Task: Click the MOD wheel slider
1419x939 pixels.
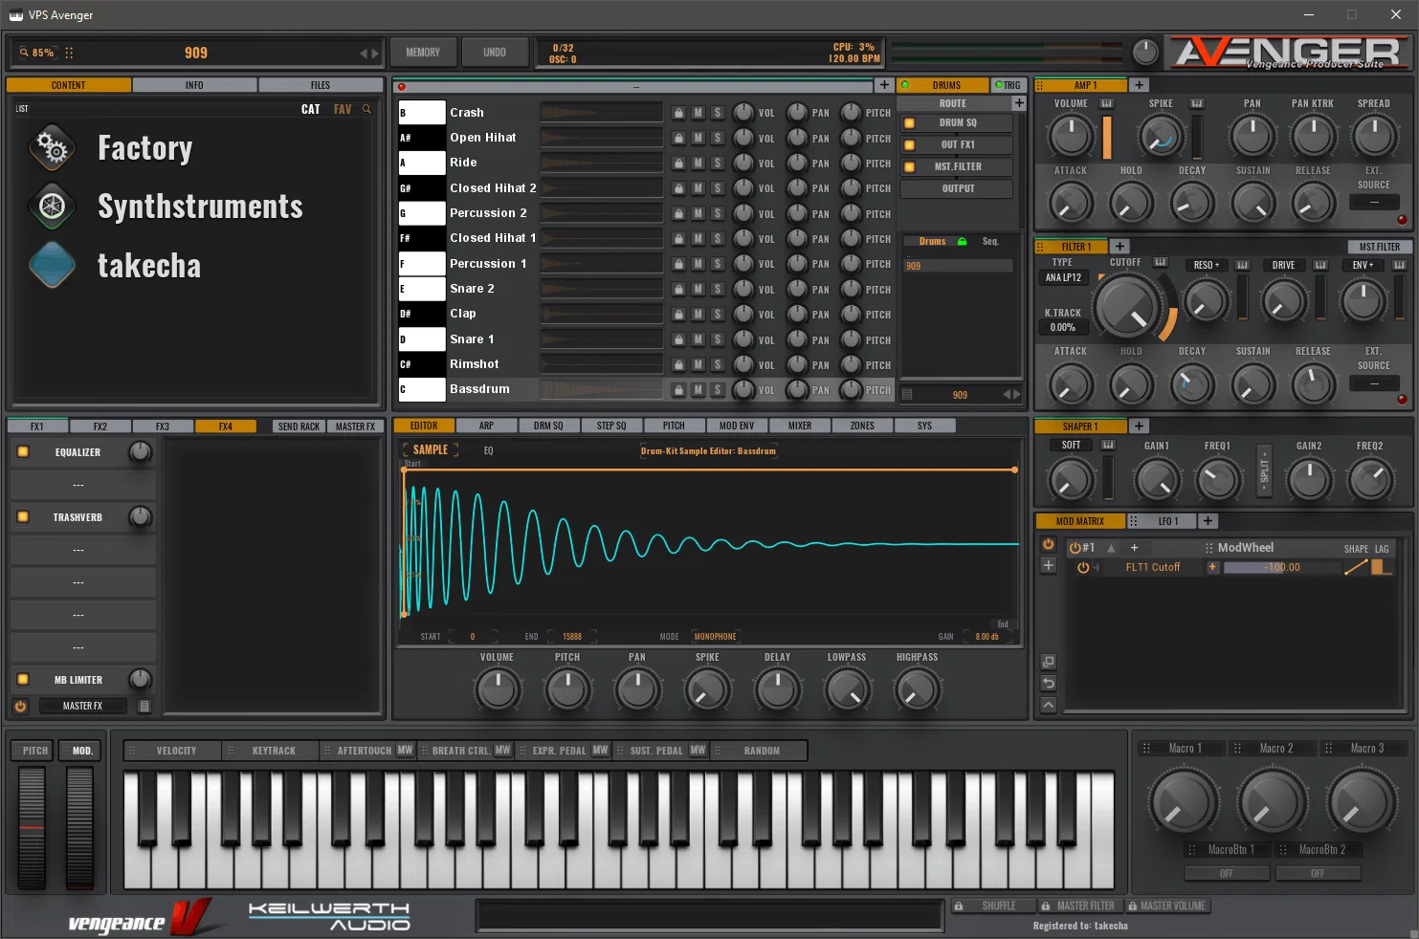Action: (80, 827)
